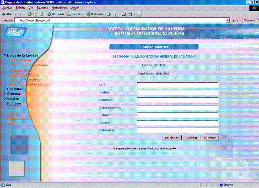Open the Atrás history dropdown arrow
Viewport: 259px width, 188px height.
point(16,14)
